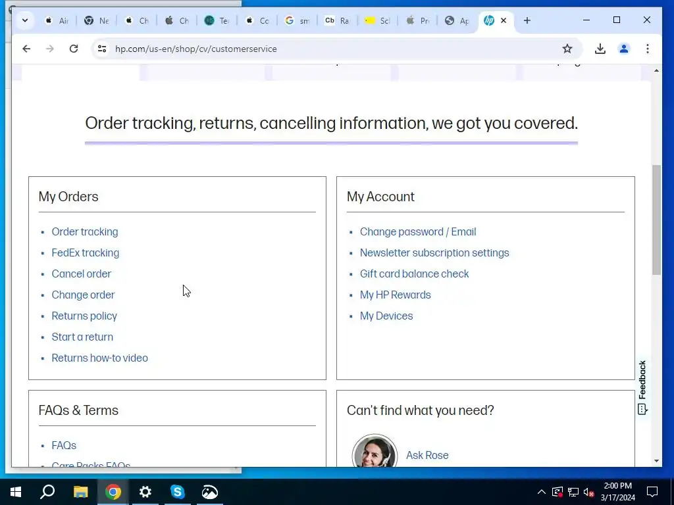674x505 pixels.
Task: Open the Order tracking link
Action: (x=85, y=232)
